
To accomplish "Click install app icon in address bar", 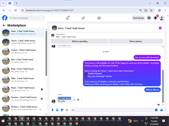I will coord(146,10).
